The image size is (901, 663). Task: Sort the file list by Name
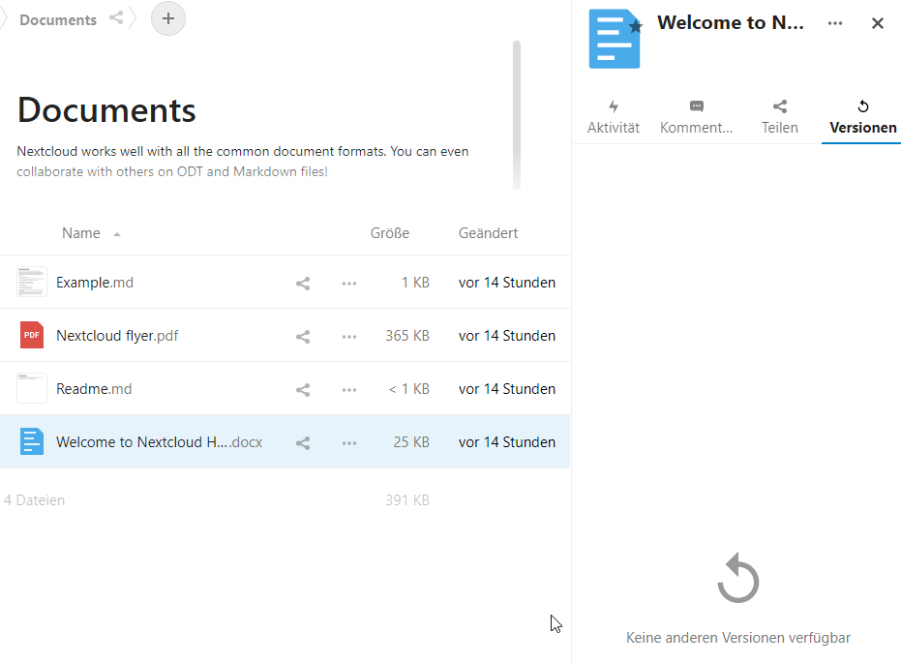click(x=81, y=233)
